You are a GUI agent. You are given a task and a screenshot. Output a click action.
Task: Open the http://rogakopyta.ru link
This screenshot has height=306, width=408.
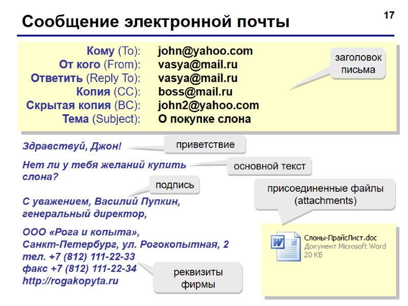[x=70, y=281]
